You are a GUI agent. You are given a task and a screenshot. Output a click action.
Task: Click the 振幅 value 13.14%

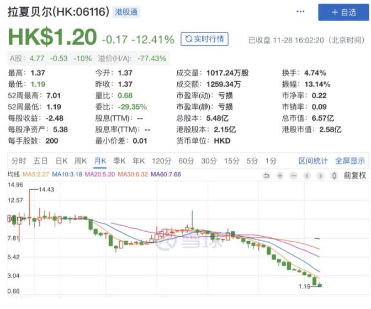[317, 84]
